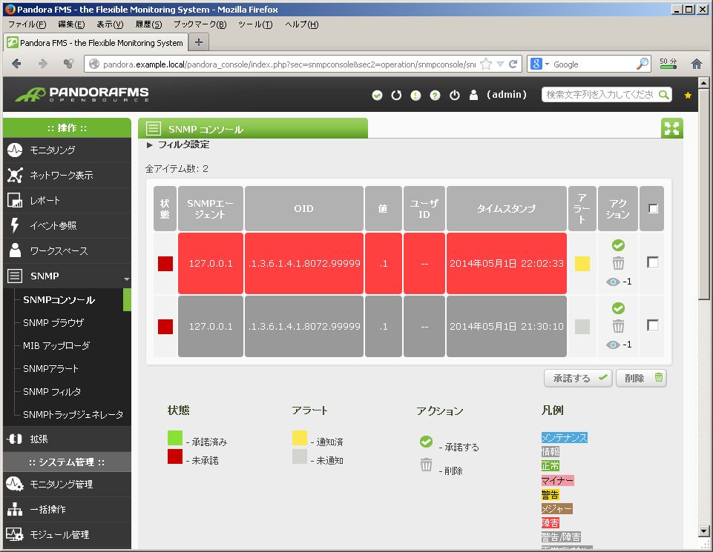Check the checkbox for the 21:30:10 trap
This screenshot has width=713, height=552.
pyautogui.click(x=652, y=325)
